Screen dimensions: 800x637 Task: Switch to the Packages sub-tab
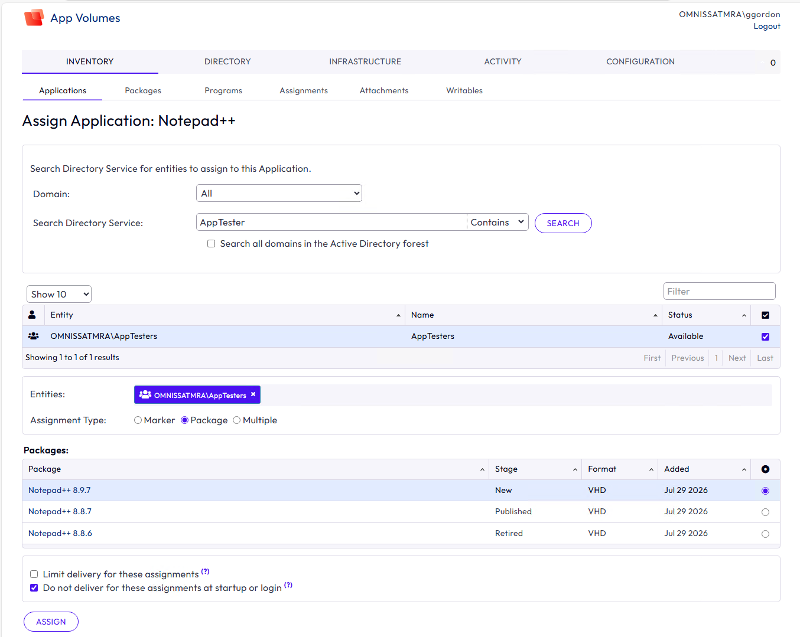tap(143, 90)
